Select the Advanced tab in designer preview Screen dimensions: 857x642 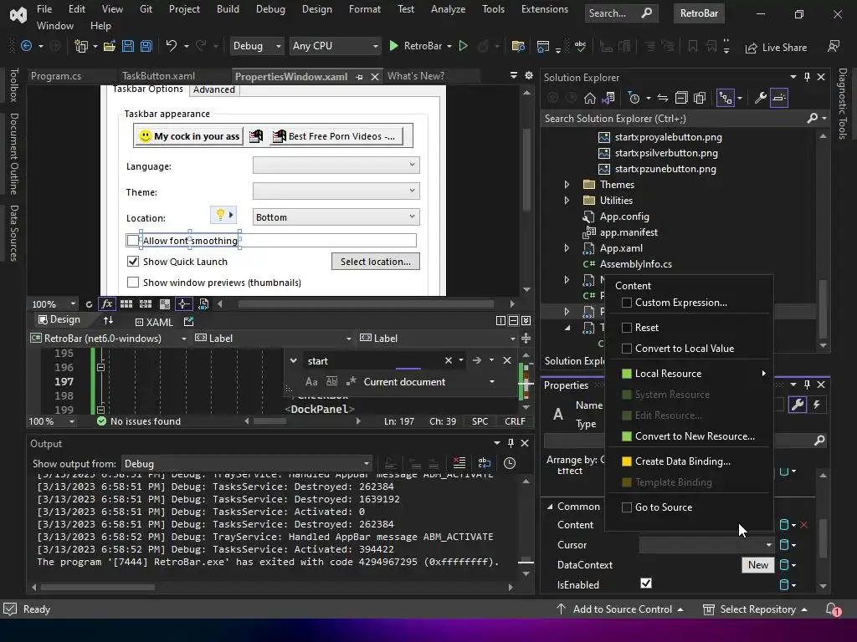213,90
